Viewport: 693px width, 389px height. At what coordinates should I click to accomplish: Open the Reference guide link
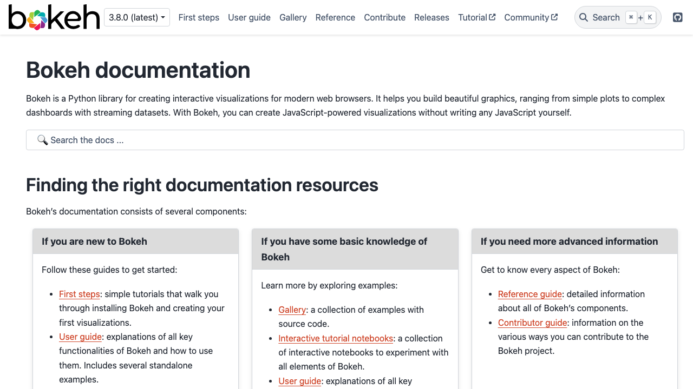(x=529, y=294)
